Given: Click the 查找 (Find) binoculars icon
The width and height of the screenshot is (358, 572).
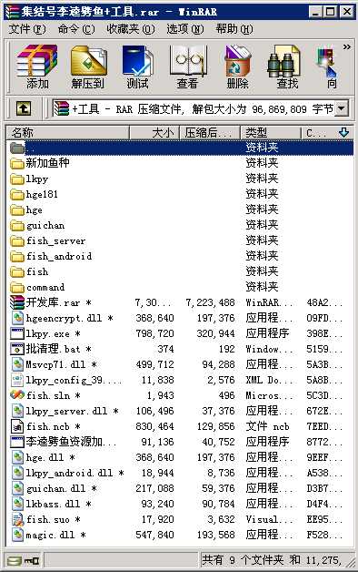Looking at the screenshot, I should (x=287, y=66).
